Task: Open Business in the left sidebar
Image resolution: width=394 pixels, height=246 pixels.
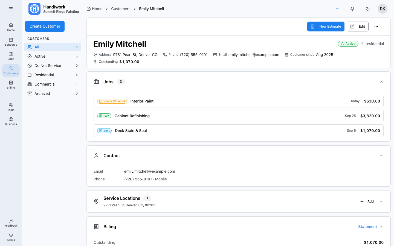Action: coord(11,121)
